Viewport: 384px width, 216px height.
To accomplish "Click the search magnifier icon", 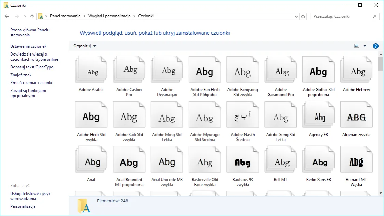I will (375, 16).
